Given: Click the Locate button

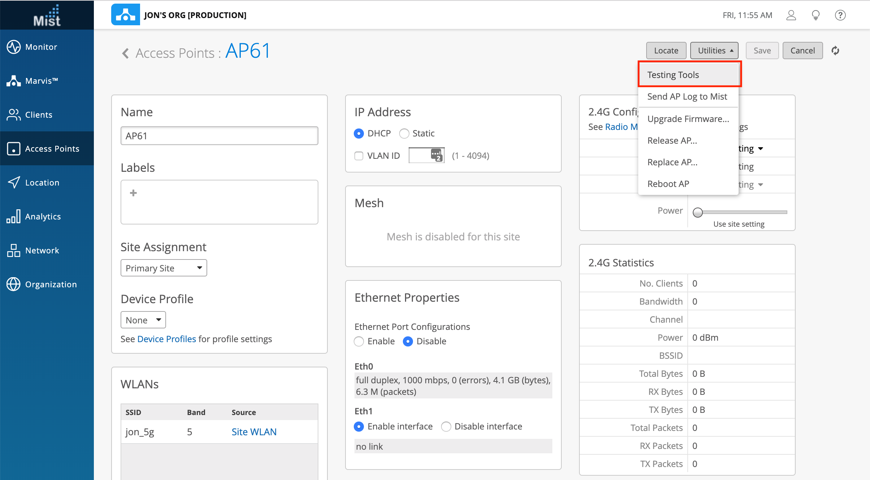Looking at the screenshot, I should 666,51.
